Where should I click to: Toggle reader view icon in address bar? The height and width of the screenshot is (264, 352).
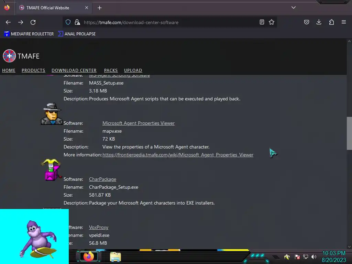tap(262, 22)
